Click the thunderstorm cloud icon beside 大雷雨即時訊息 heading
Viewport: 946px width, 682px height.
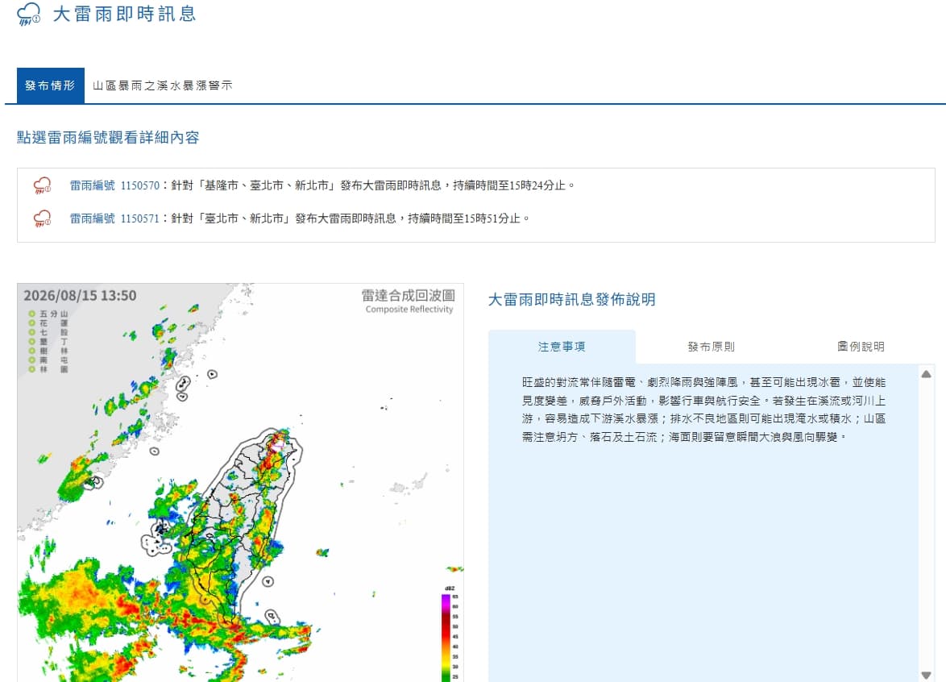[28, 14]
